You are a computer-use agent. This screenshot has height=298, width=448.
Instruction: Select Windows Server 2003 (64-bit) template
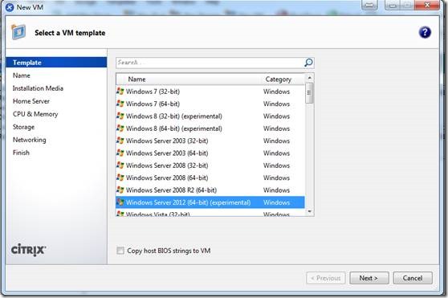point(210,153)
